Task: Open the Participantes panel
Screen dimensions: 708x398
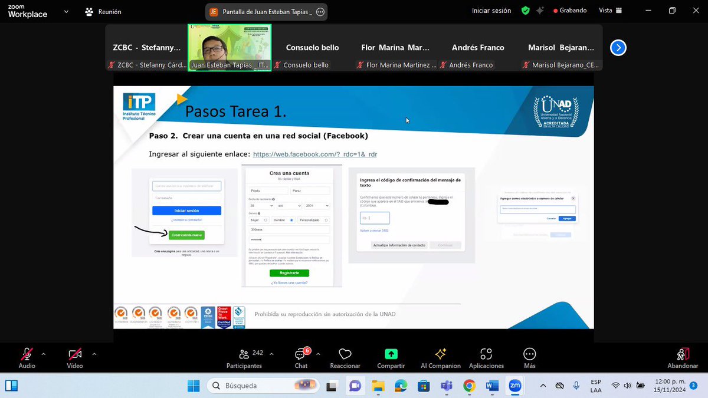Action: [x=244, y=358]
